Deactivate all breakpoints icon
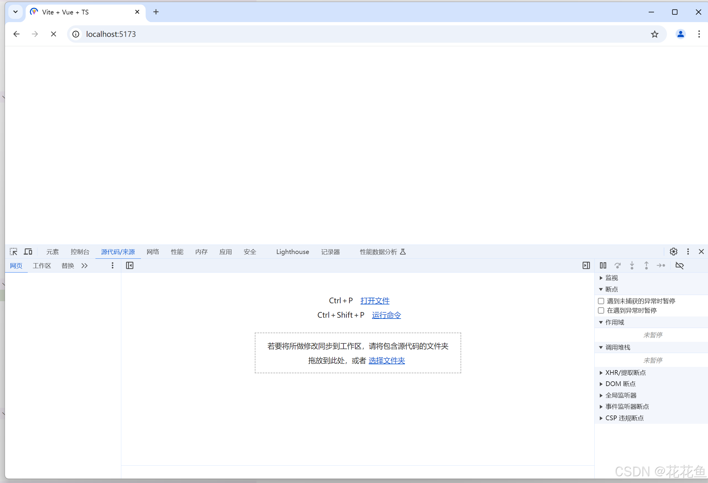 [679, 266]
